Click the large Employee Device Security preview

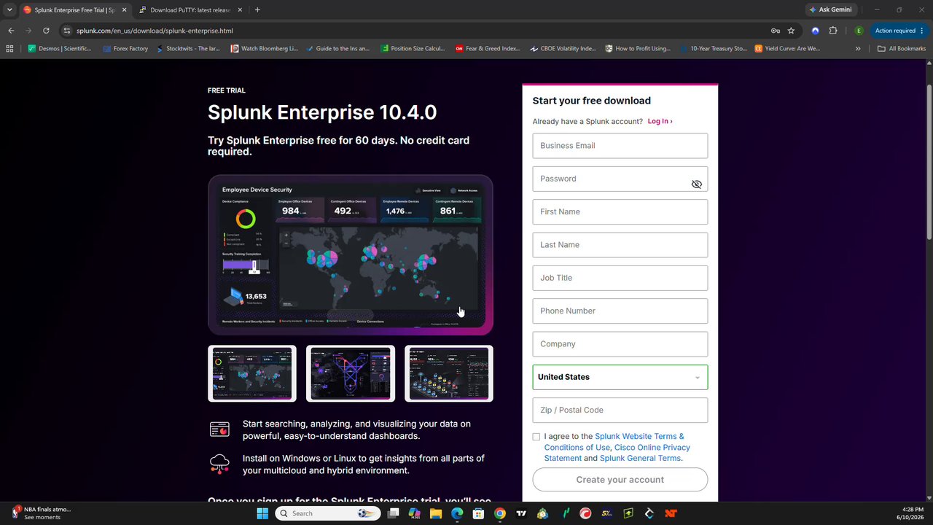click(x=351, y=254)
